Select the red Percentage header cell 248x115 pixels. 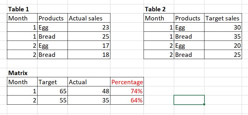tap(127, 82)
